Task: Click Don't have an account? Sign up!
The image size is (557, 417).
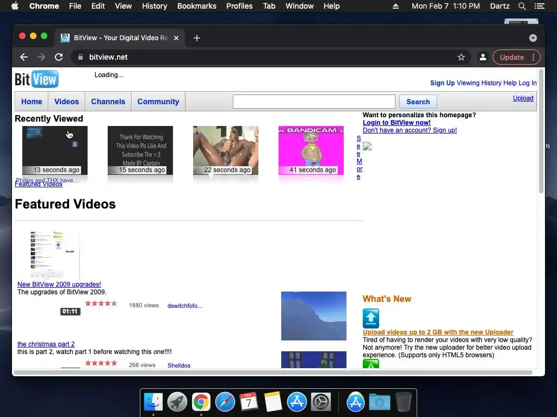Action: (410, 130)
